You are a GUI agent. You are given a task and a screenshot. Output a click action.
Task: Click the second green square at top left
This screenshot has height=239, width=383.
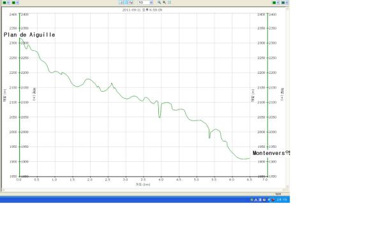click(x=13, y=3)
